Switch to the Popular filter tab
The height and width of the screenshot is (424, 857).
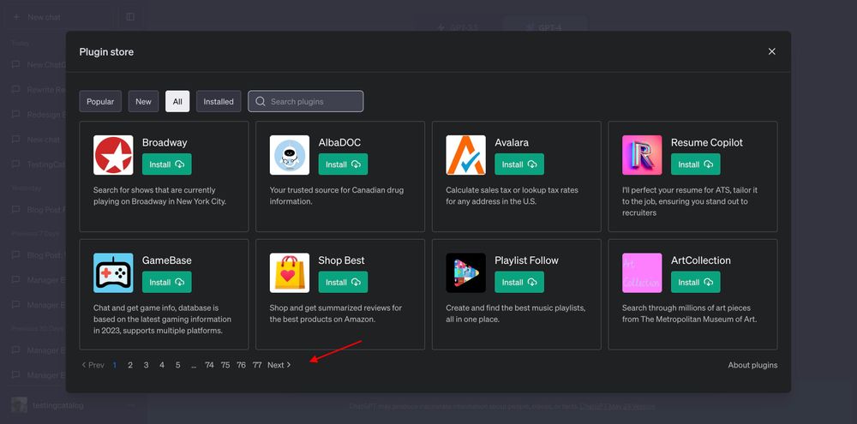pos(100,102)
